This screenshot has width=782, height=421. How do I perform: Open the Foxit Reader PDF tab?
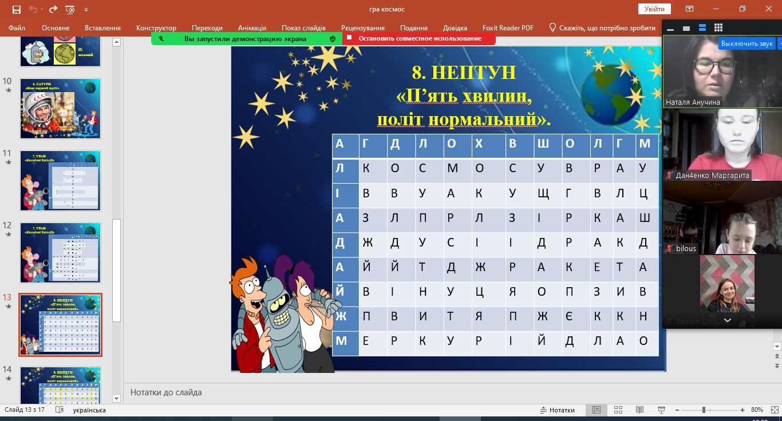pos(507,27)
